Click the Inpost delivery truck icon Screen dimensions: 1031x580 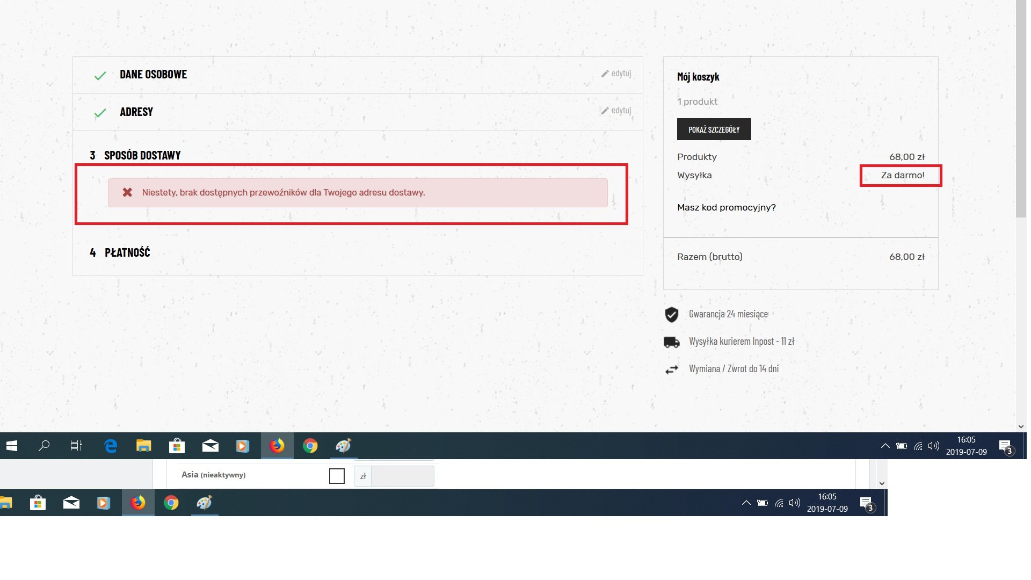(672, 342)
